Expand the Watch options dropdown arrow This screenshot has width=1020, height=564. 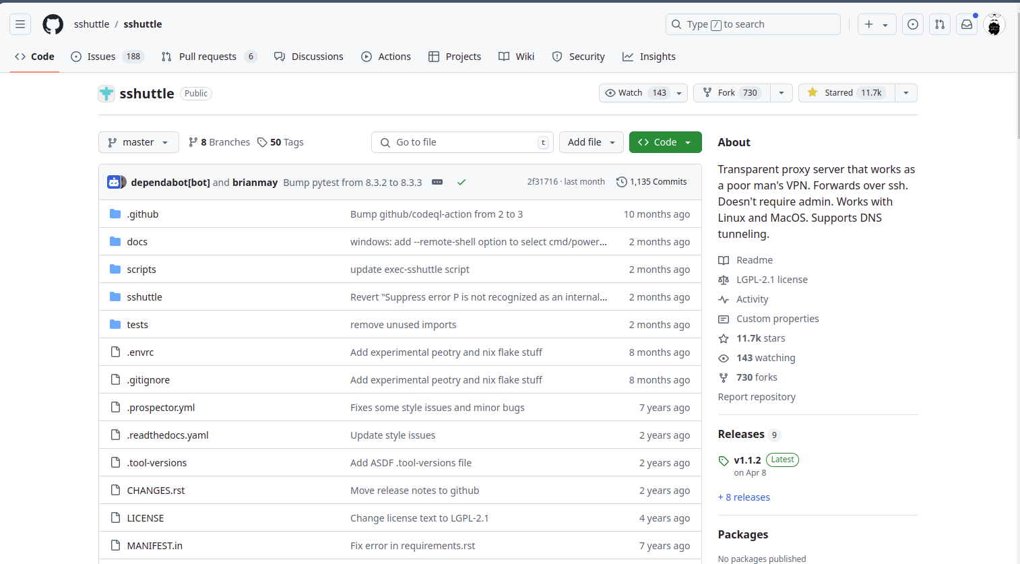(x=679, y=93)
